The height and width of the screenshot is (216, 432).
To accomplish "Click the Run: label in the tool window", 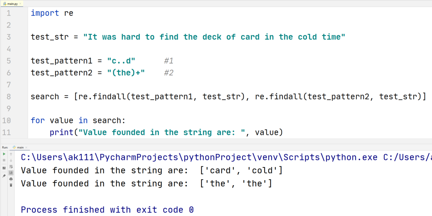I will (x=4, y=147).
